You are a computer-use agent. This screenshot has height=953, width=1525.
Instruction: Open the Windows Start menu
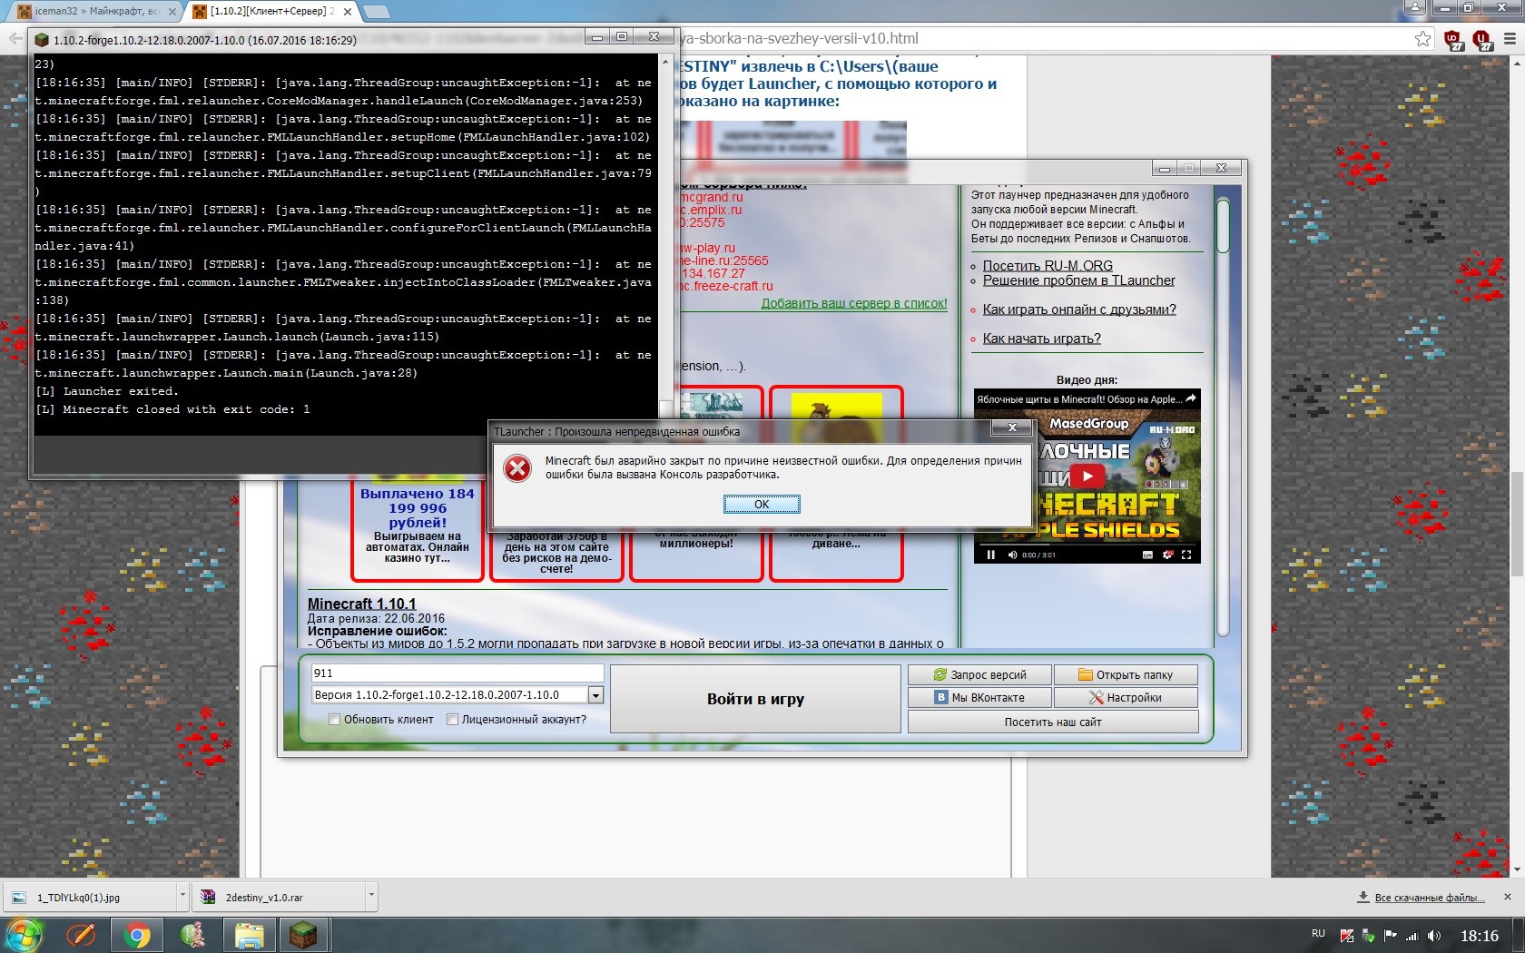click(x=25, y=935)
